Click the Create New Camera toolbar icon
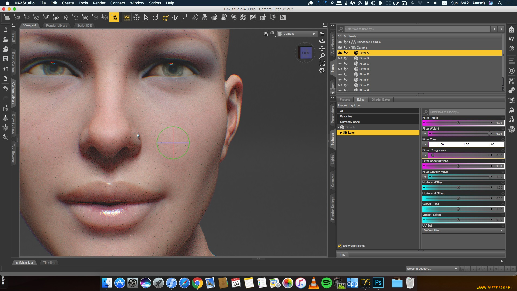Viewport: 517px width, 291px height. pyautogui.click(x=7, y=18)
